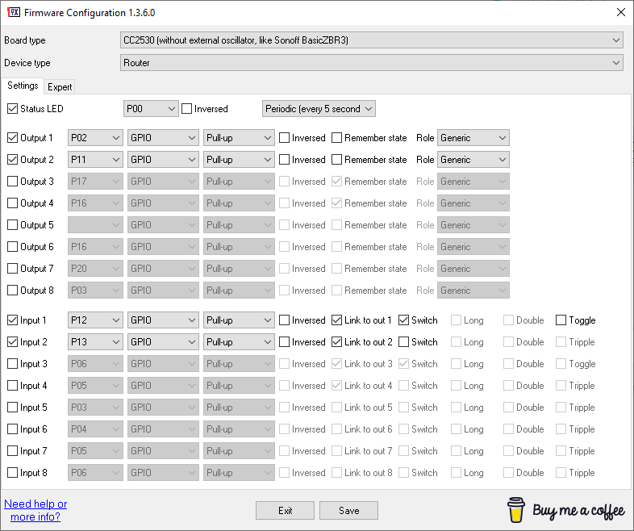This screenshot has height=531, width=634.
Task: Click the Firmware Configuration app icon in title bar
Action: tap(14, 12)
